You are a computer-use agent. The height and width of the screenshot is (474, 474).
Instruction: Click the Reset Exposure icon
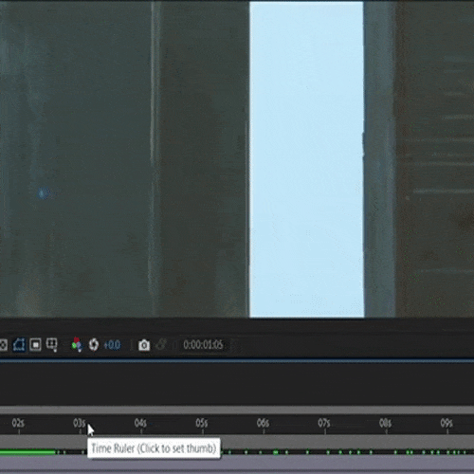click(94, 344)
